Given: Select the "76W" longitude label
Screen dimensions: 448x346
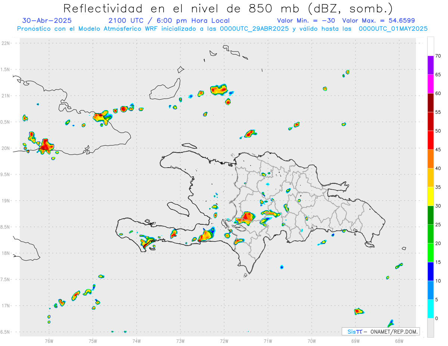Looking at the screenshot, I should tap(49, 341).
